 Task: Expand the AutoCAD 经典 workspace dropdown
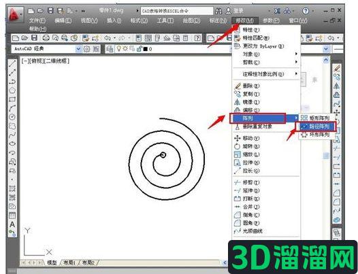[78, 49]
